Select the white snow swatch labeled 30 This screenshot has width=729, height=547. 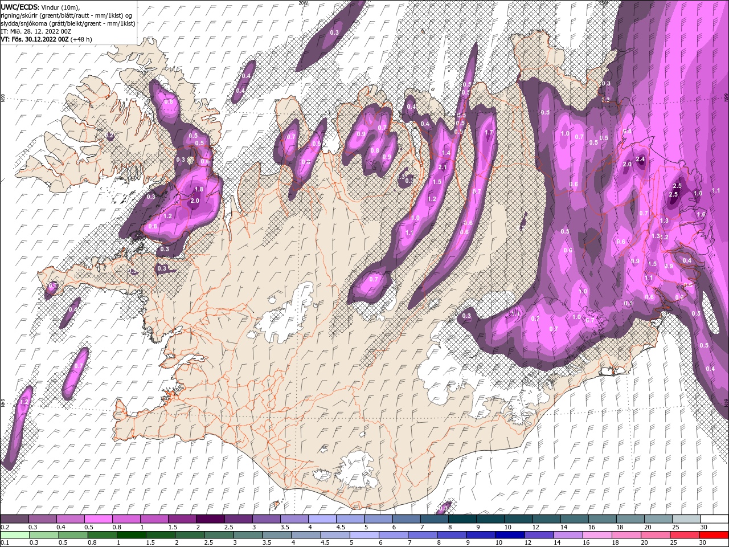click(x=713, y=519)
